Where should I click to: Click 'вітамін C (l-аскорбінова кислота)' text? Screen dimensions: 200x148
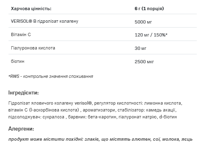click(43, 110)
